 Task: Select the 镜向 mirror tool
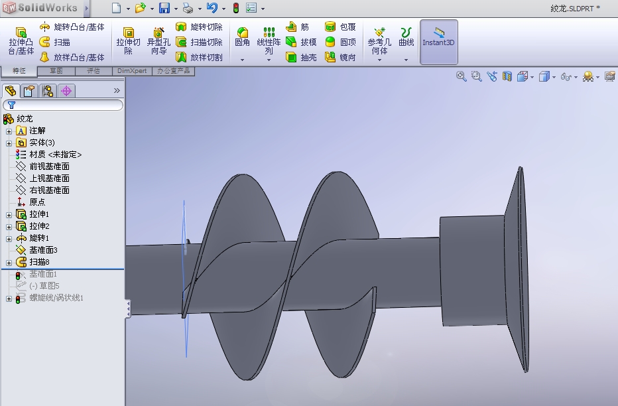(x=341, y=58)
